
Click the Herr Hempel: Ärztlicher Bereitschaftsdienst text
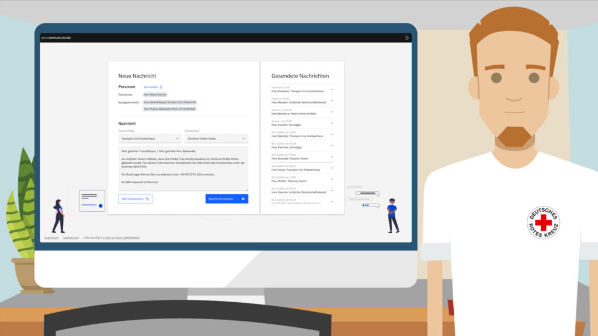coord(298,103)
